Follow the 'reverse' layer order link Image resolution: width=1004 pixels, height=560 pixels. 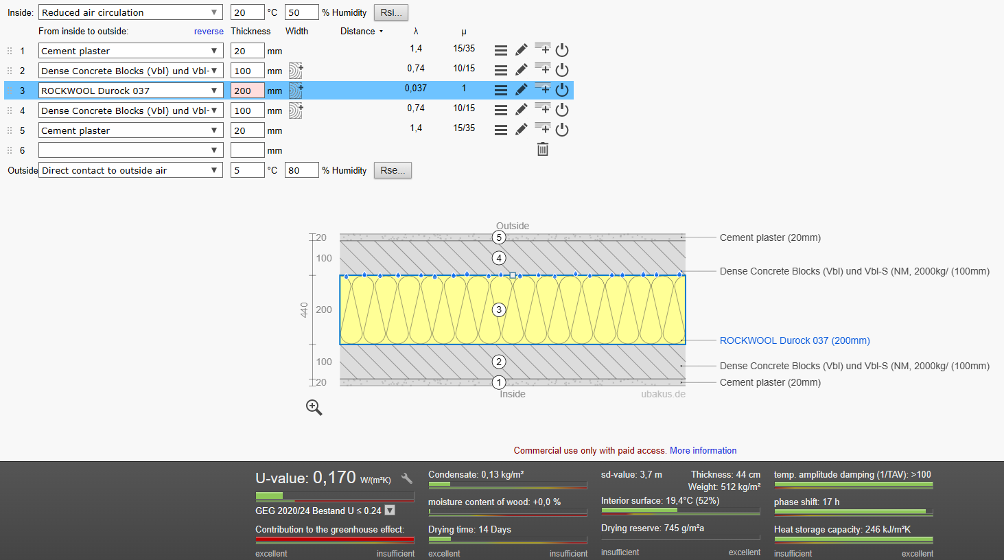coord(209,31)
